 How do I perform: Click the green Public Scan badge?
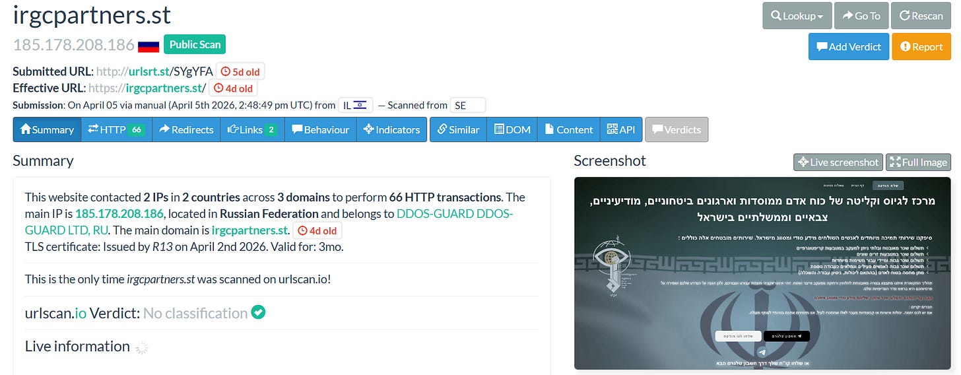coord(195,44)
